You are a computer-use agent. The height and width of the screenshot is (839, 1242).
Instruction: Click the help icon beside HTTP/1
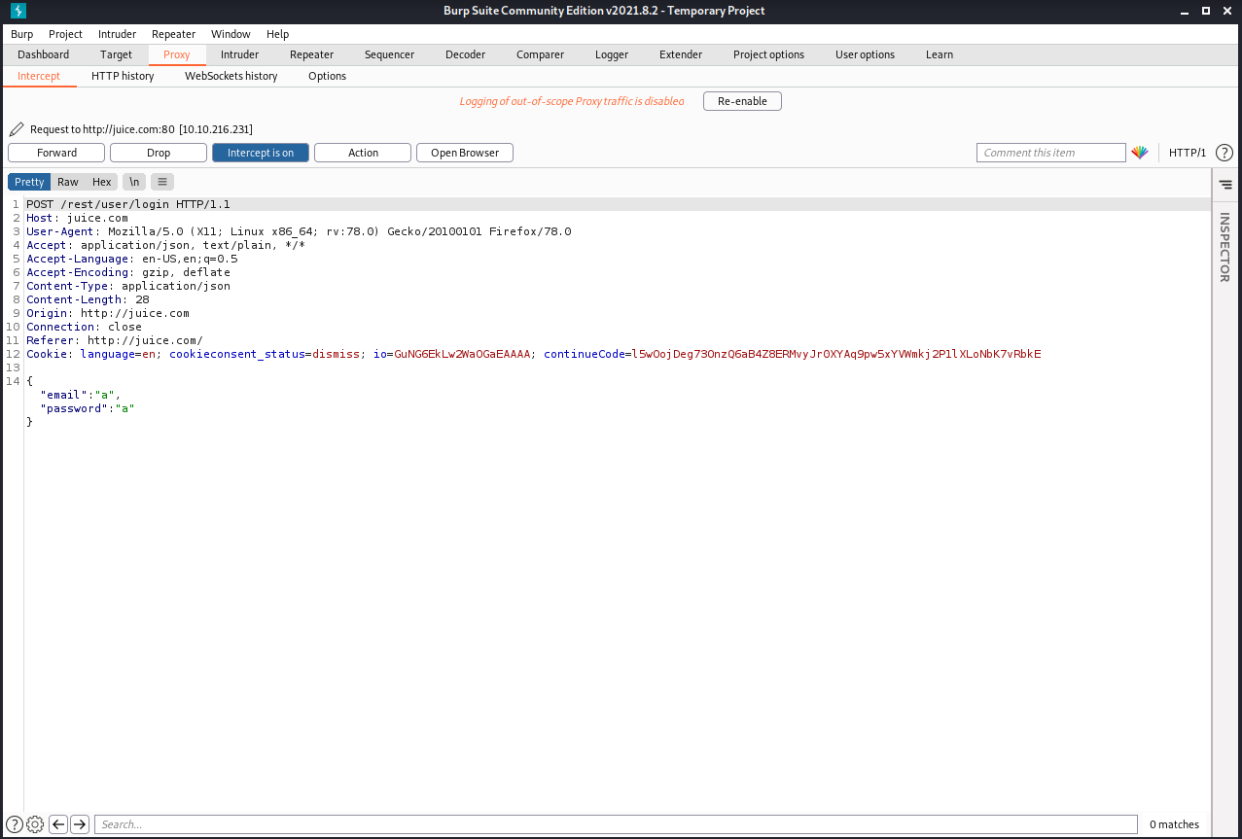pyautogui.click(x=1224, y=153)
